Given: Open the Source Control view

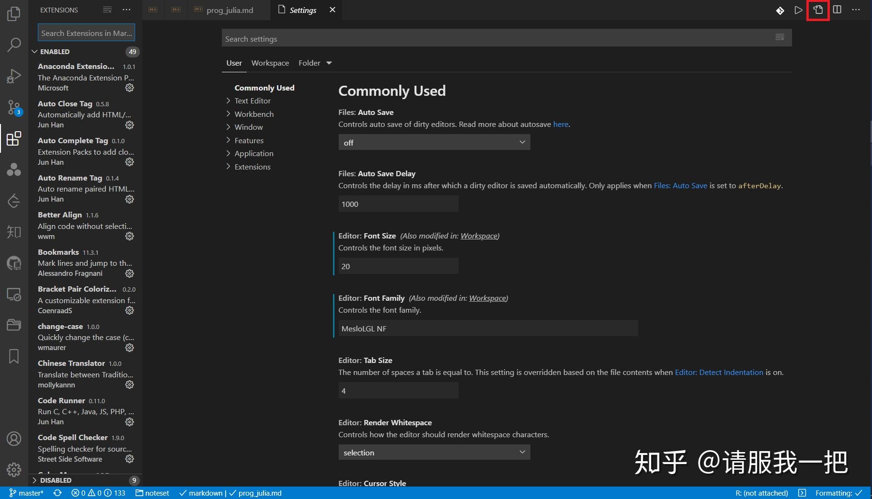Looking at the screenshot, I should point(14,107).
